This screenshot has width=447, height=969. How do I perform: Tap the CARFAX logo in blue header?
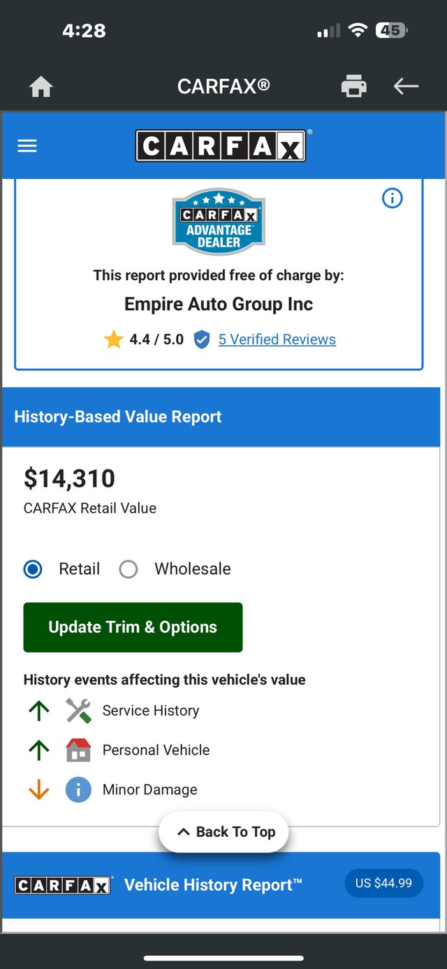click(x=221, y=146)
